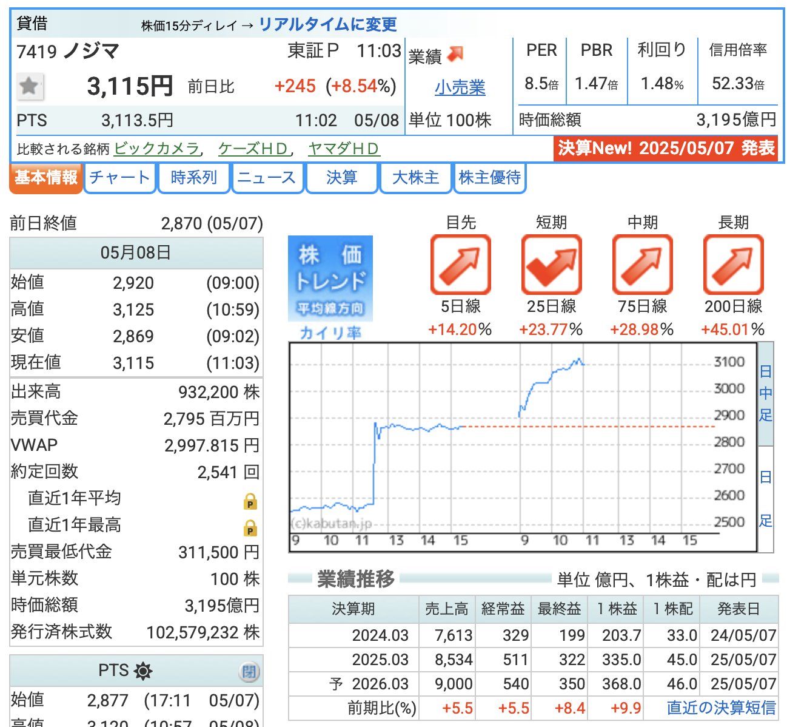
Task: Click the premium lock icon for 直近1年最高
Action: [x=250, y=528]
